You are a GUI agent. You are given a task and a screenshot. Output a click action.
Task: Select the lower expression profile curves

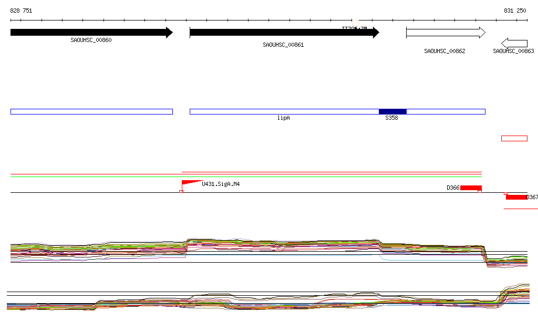click(268, 297)
